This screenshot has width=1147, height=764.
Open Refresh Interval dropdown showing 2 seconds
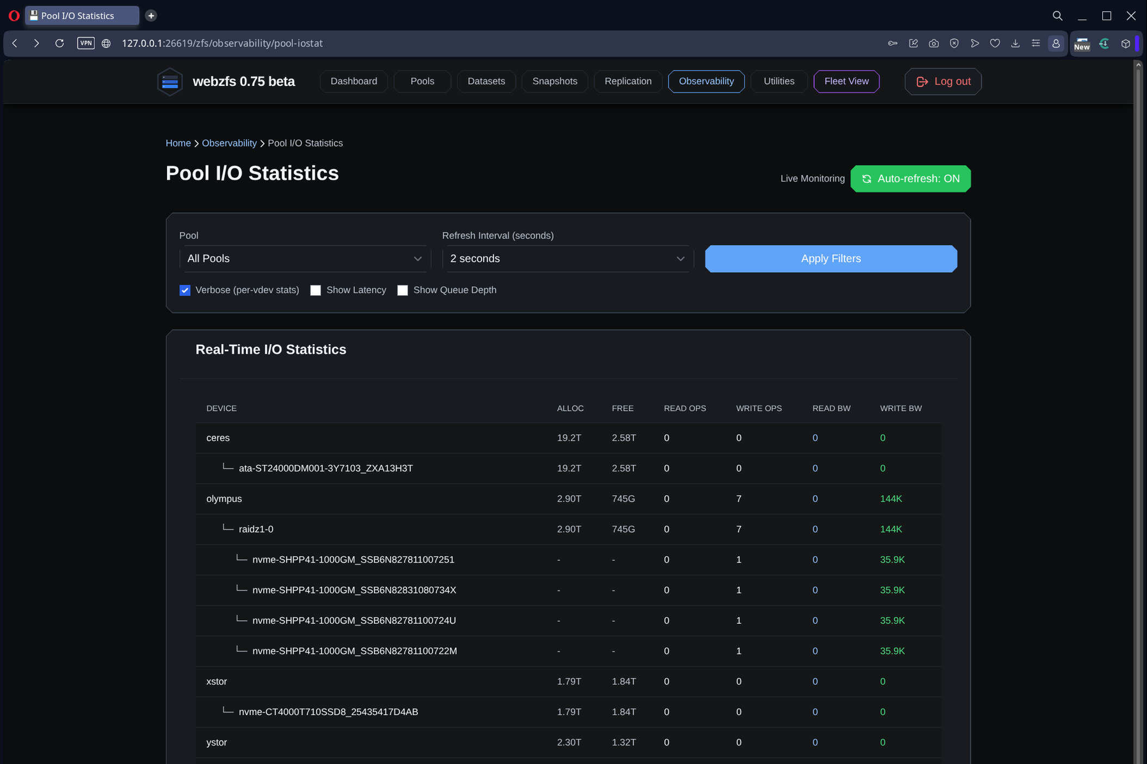pyautogui.click(x=568, y=259)
